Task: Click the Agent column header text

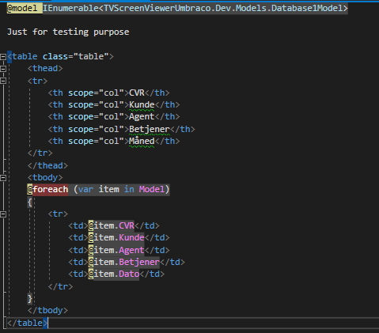Action: coord(142,117)
